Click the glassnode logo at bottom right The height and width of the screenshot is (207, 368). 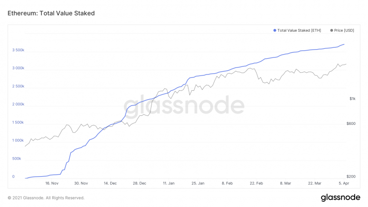pos(340,198)
